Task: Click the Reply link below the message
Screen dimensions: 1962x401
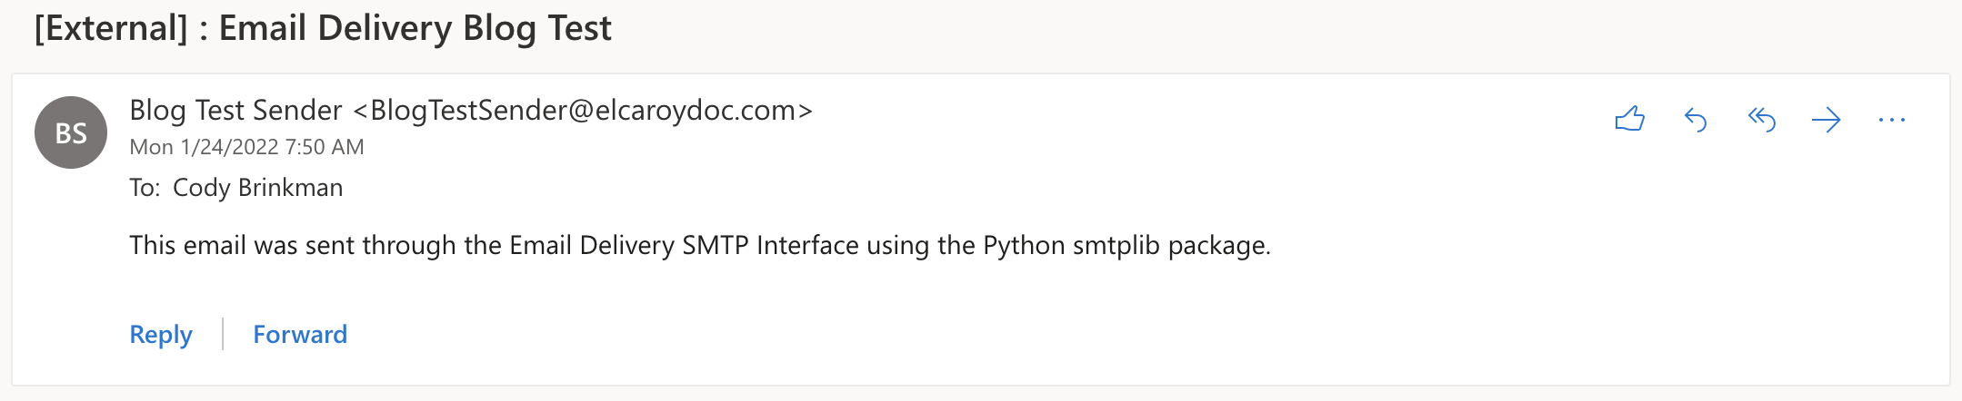Action: point(161,334)
